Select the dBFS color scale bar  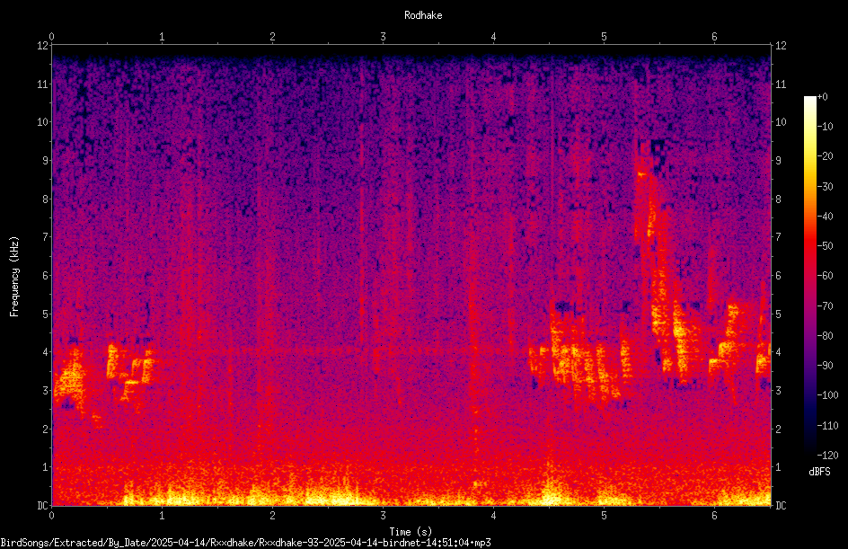tap(809, 275)
